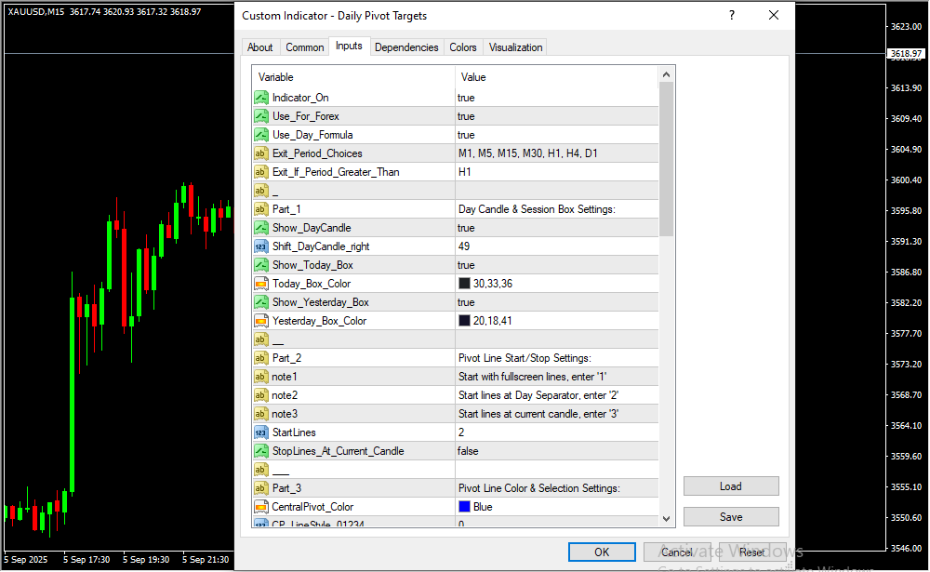The width and height of the screenshot is (930, 572).
Task: Click the color icon beside CentralPivot_Color
Action: 261,507
